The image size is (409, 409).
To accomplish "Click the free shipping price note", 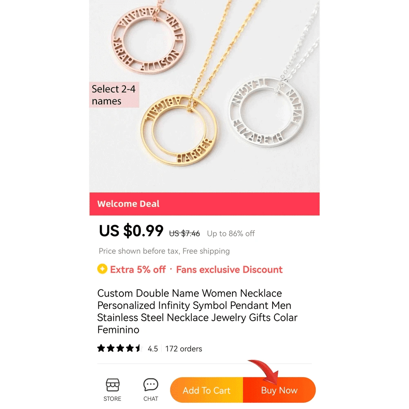I will pos(164,251).
